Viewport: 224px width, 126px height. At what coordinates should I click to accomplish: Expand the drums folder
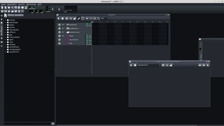click(x=6, y=27)
